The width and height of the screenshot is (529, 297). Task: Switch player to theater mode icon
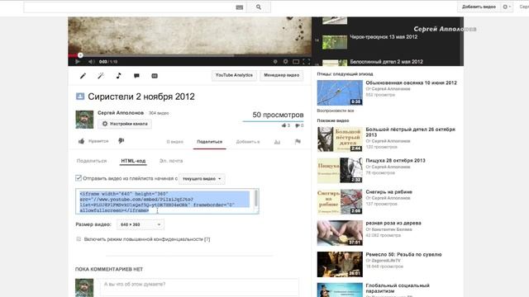[x=296, y=62]
